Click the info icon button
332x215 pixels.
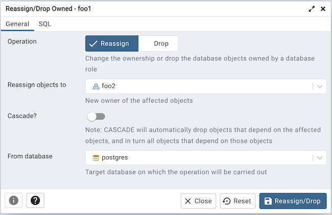coord(13,201)
